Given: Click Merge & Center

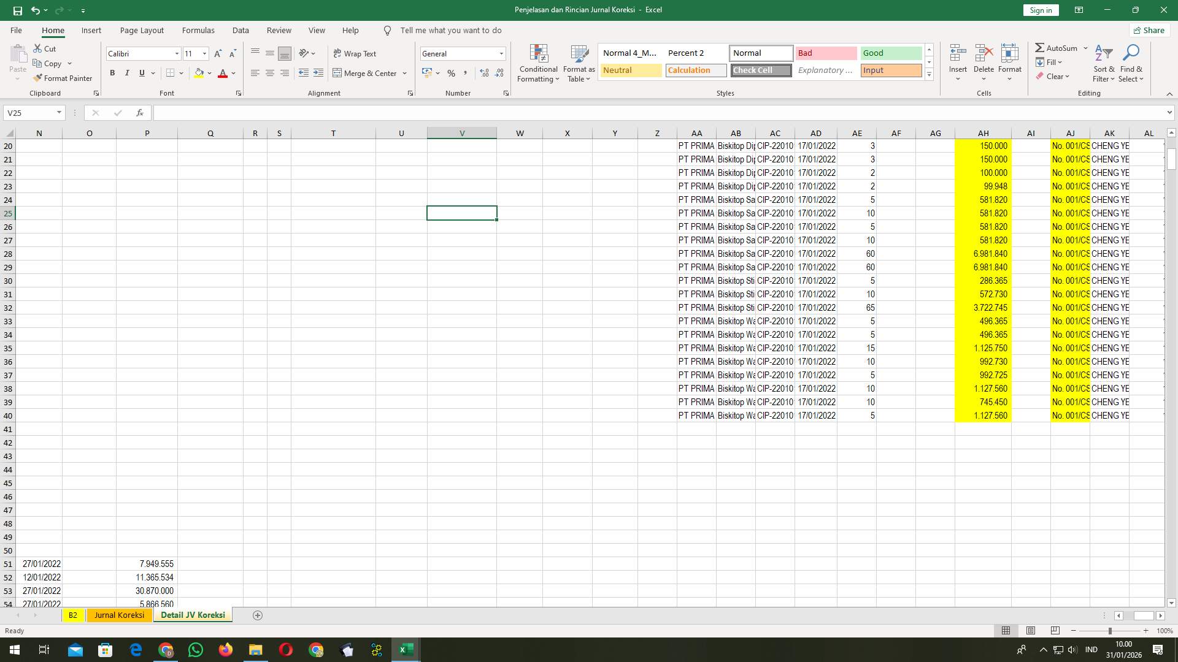Looking at the screenshot, I should point(366,73).
